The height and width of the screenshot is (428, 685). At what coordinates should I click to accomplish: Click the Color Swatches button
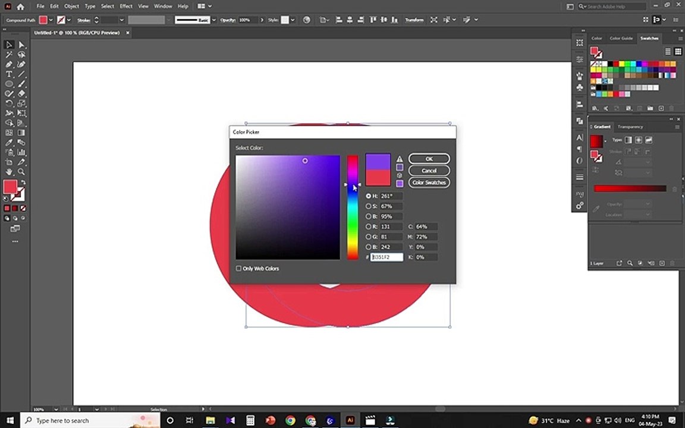(429, 182)
